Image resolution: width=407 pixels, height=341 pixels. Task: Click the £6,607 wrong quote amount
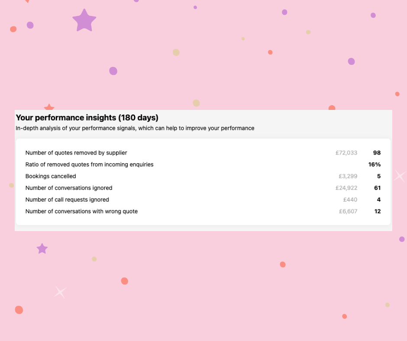coord(348,211)
